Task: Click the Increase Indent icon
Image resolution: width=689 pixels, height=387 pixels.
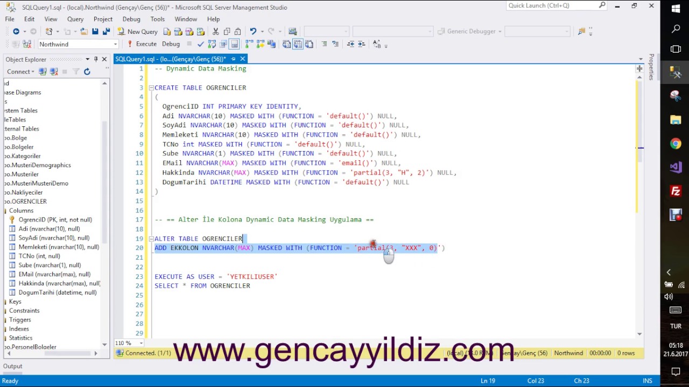Action: click(x=362, y=44)
